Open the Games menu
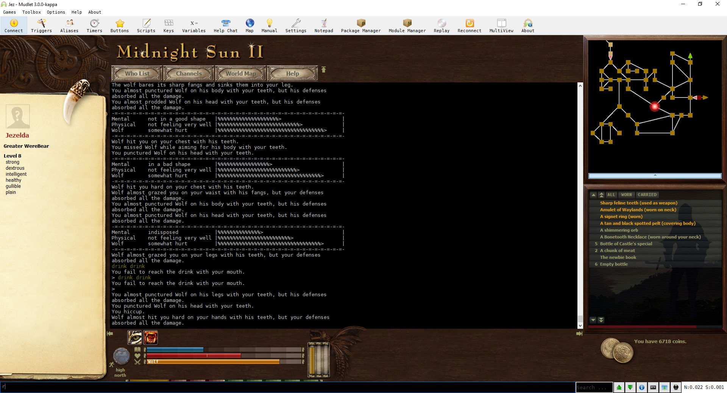The image size is (727, 393). (x=9, y=12)
